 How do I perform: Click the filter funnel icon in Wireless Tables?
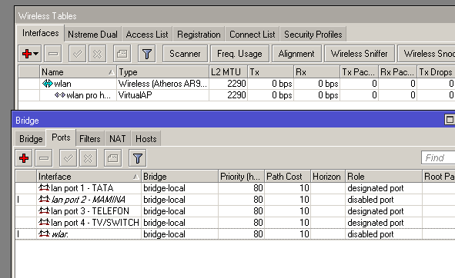pyautogui.click(x=147, y=54)
